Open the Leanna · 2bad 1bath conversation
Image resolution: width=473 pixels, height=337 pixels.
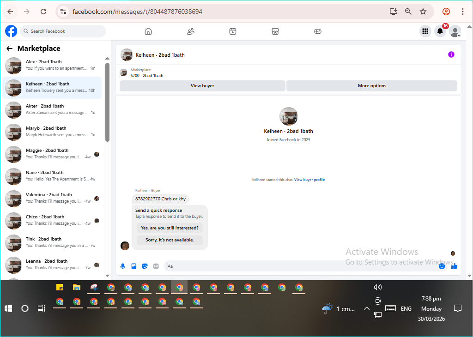coord(52,265)
